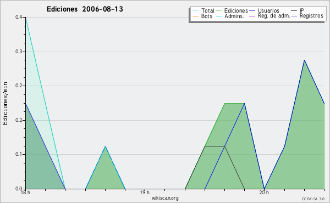Click the IP legend label
This screenshot has height=203, width=330.
click(302, 10)
